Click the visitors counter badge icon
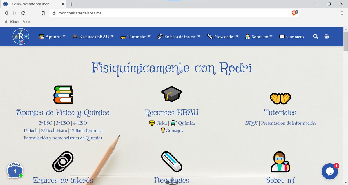The image size is (348, 185). (15, 170)
